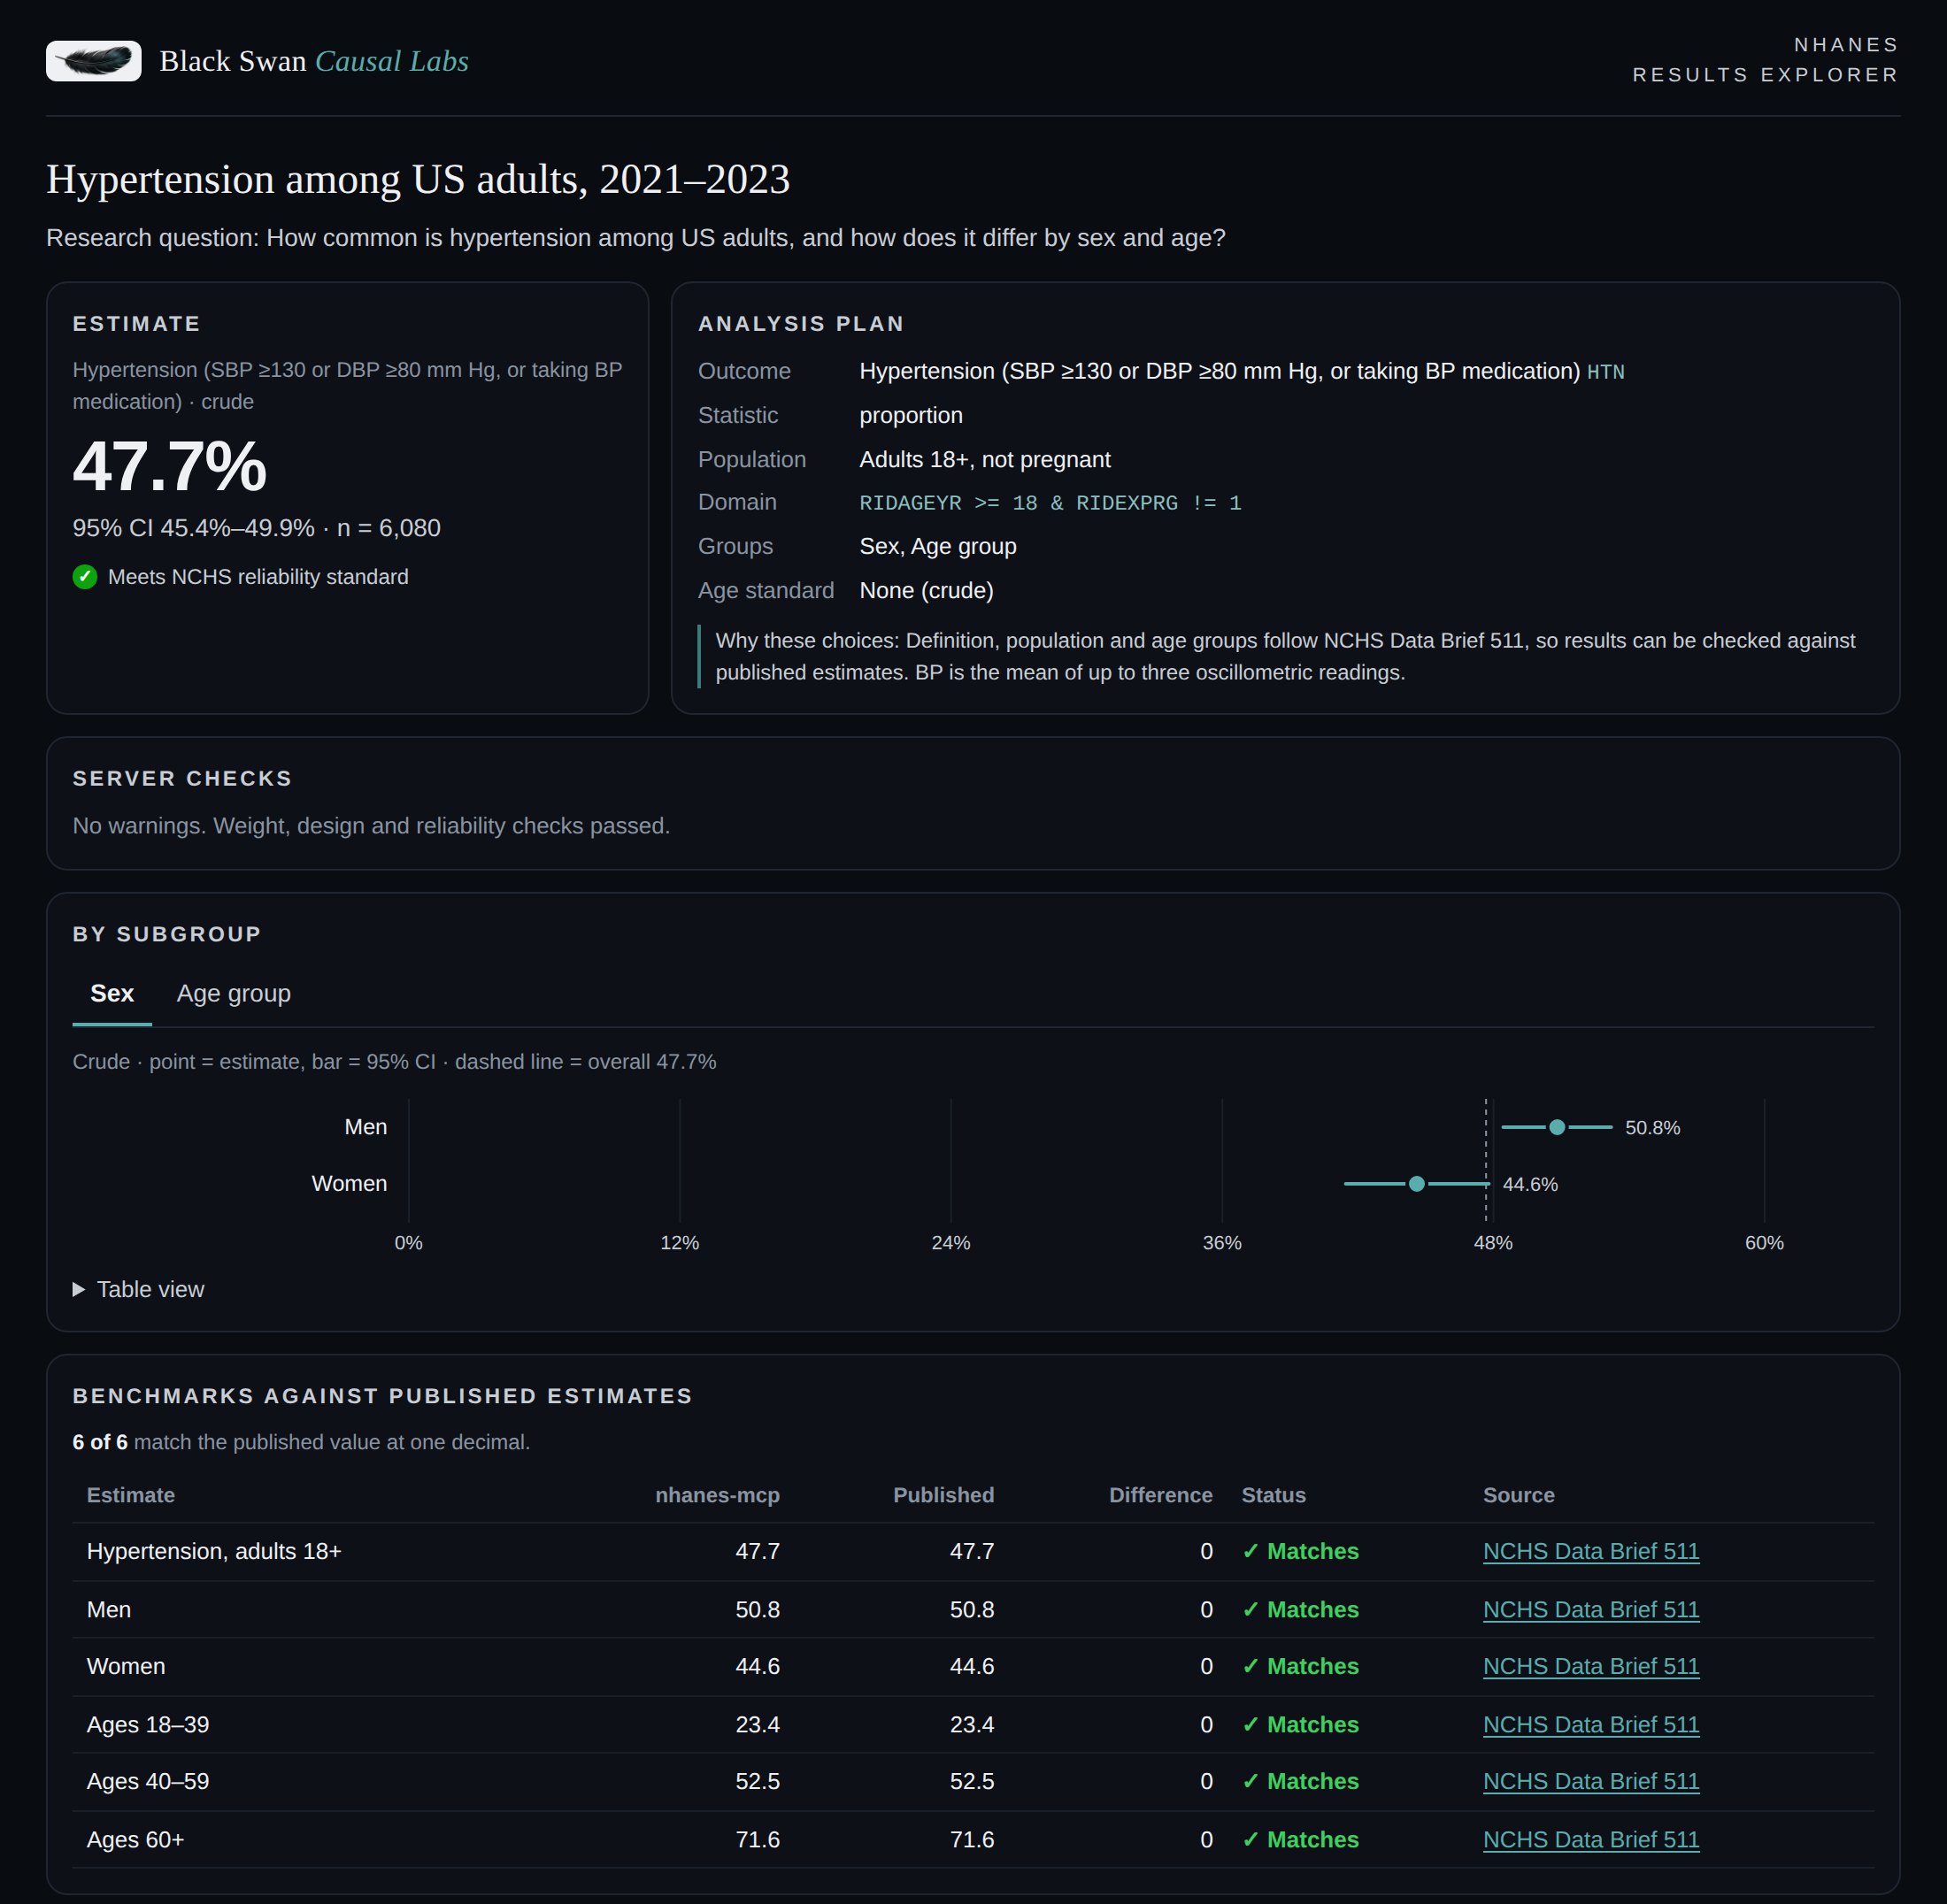Click the Hypertension among US adults heading
This screenshot has width=1947, height=1904.
click(x=419, y=179)
